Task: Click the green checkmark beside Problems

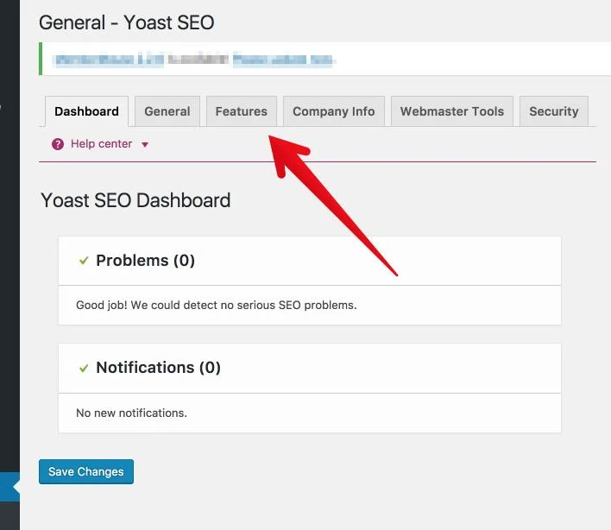Action: tap(84, 261)
